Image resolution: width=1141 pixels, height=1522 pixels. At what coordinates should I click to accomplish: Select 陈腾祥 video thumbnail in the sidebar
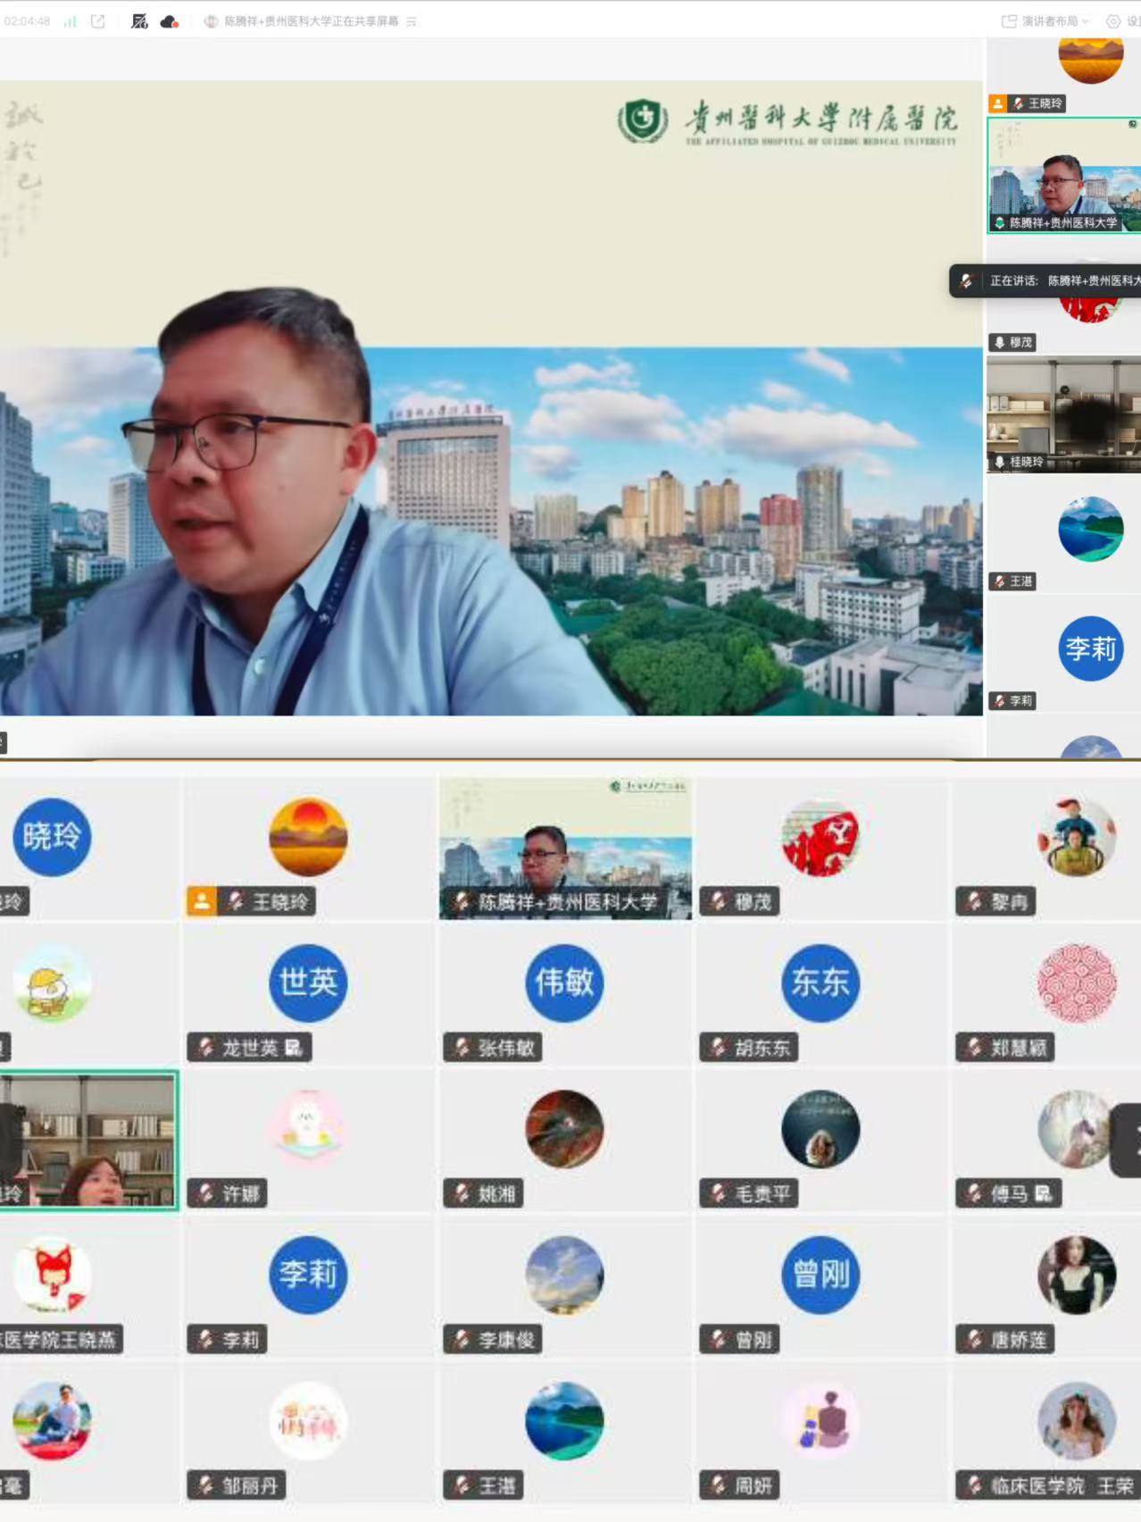pyautogui.click(x=1063, y=175)
